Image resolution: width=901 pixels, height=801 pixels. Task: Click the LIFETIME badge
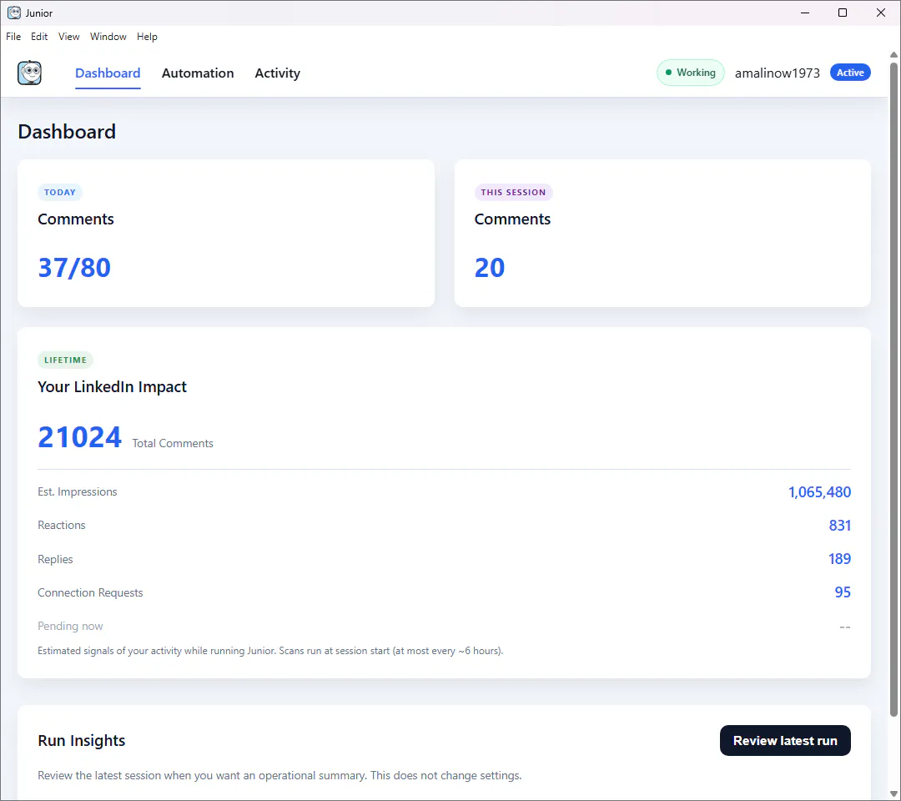66,360
